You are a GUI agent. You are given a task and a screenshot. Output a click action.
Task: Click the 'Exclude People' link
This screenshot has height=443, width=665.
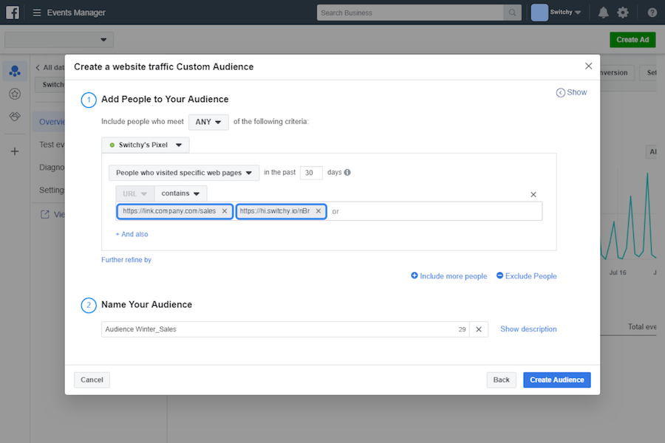pyautogui.click(x=526, y=276)
